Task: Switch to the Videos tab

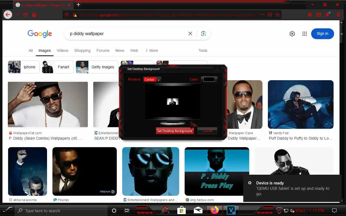Action: tap(62, 50)
